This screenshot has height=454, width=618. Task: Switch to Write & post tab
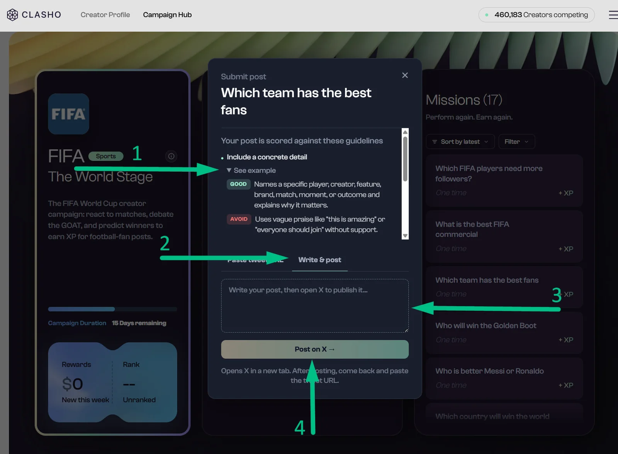[320, 260]
